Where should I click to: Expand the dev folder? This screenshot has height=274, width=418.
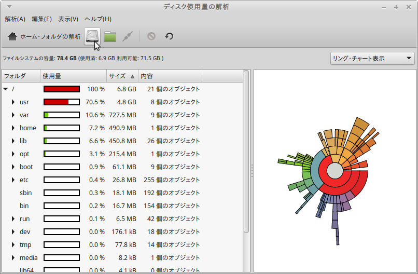[x=13, y=232]
